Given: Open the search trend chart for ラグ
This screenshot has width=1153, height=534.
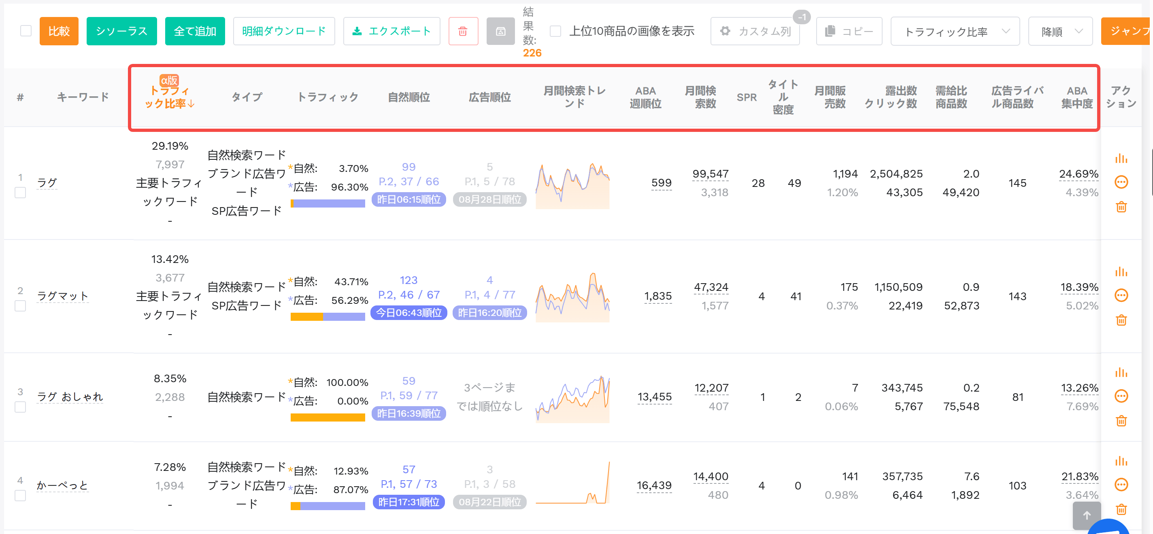Looking at the screenshot, I should [572, 185].
